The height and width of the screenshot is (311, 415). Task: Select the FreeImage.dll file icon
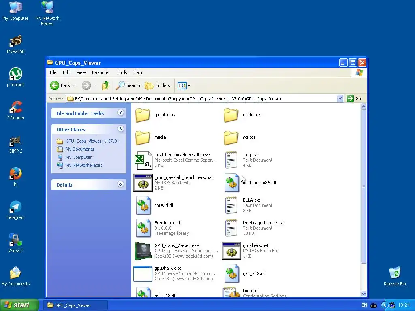point(143,228)
